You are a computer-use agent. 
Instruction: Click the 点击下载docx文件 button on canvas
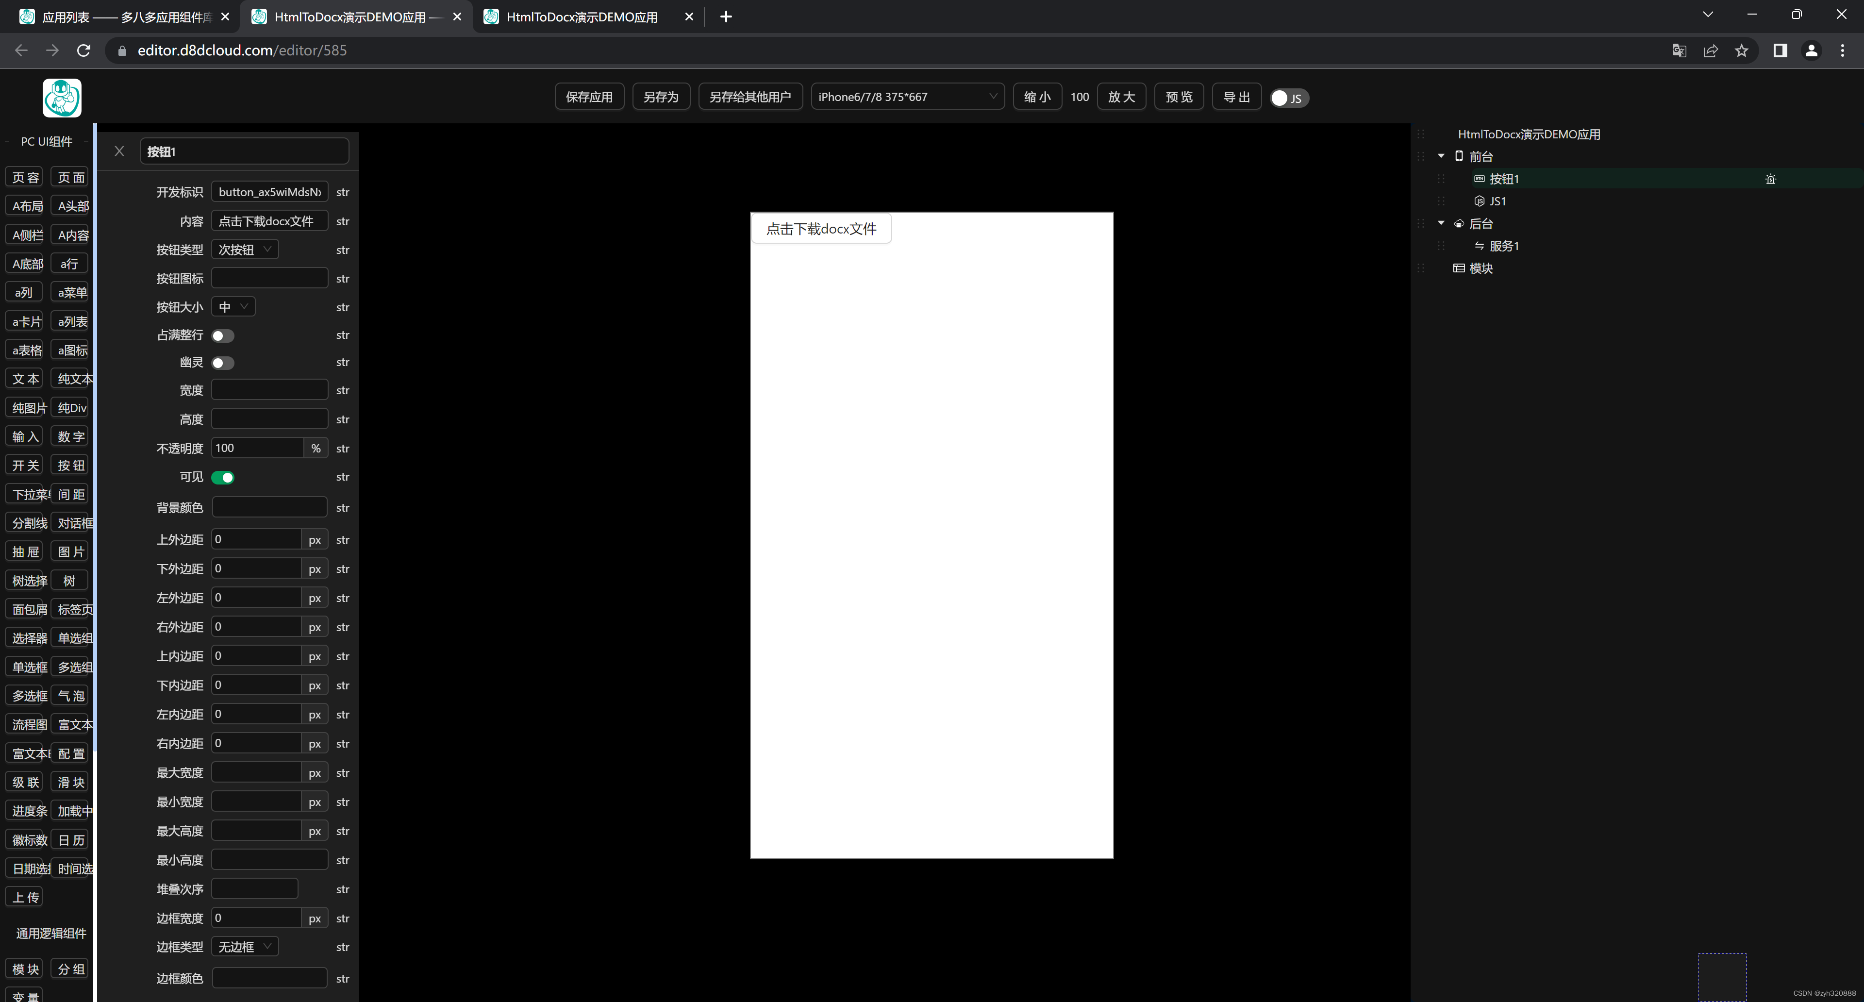(820, 228)
